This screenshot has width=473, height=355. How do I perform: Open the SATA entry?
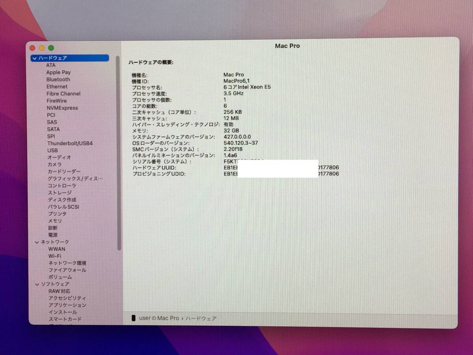53,129
